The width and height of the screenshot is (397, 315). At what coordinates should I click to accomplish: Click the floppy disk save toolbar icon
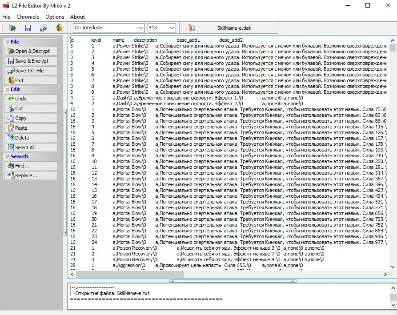(x=28, y=28)
